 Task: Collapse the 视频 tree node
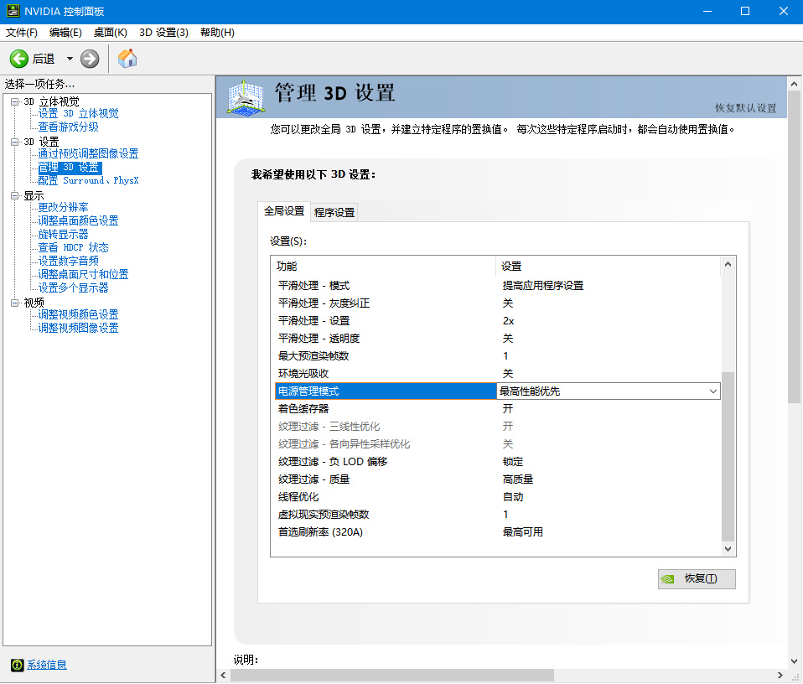click(x=14, y=303)
